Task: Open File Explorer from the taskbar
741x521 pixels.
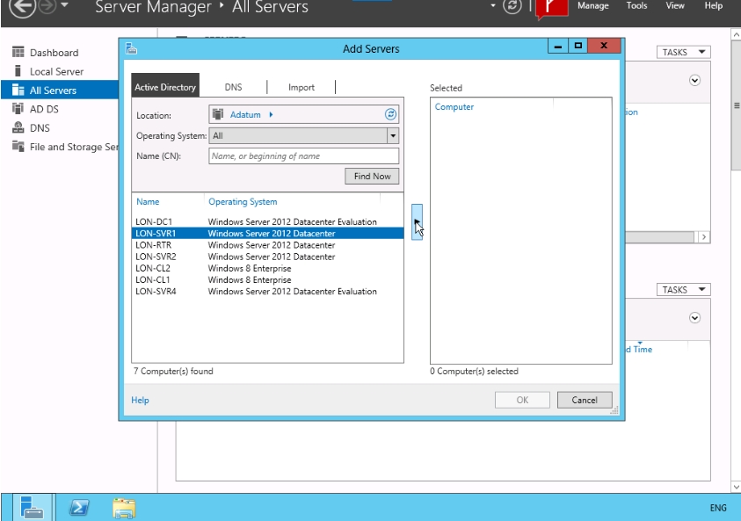Action: coord(124,508)
